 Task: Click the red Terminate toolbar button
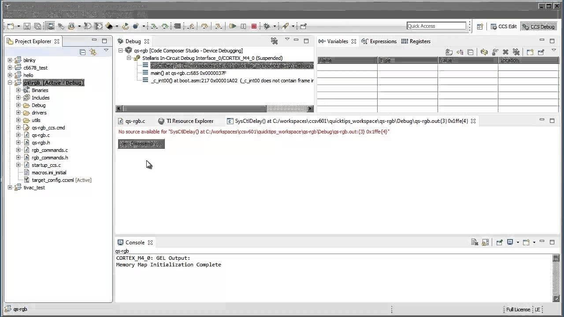click(254, 26)
